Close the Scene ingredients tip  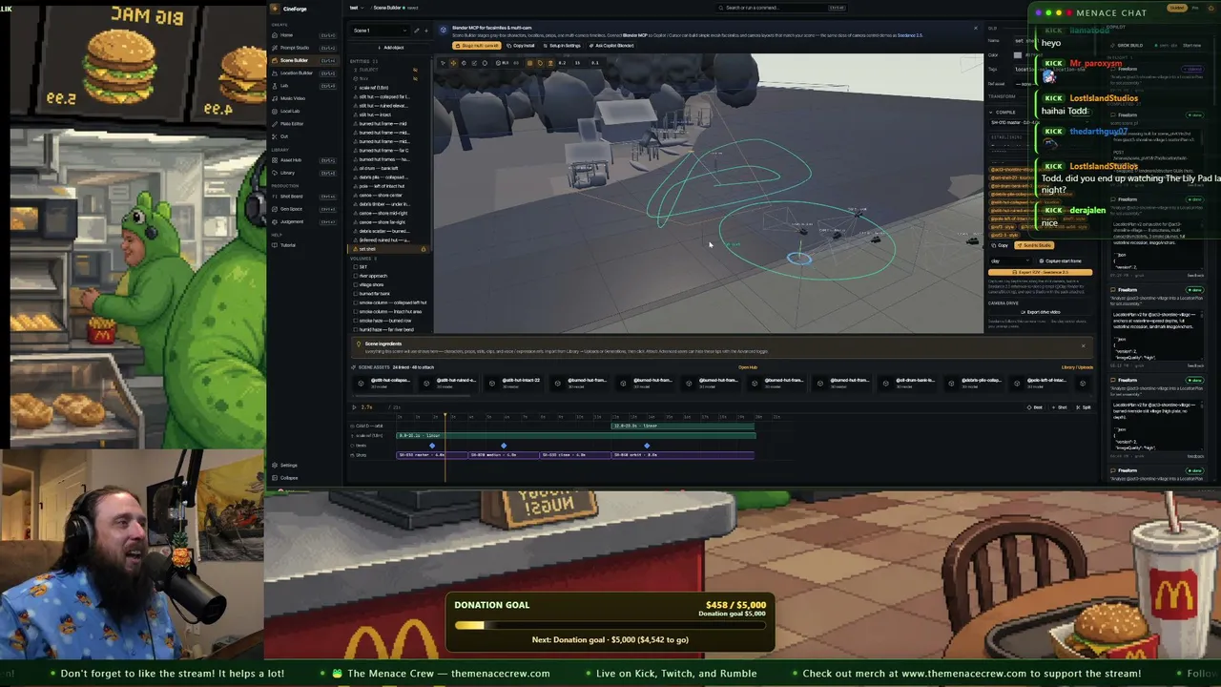[x=1083, y=345]
